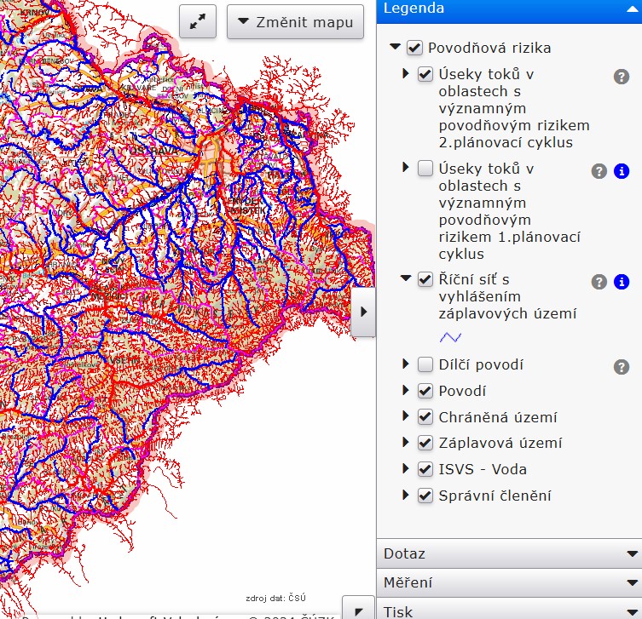Open help icon for 1st planning cycle layer

pos(599,171)
